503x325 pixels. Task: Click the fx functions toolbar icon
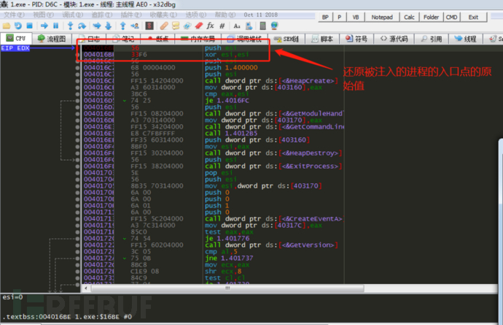point(211,26)
